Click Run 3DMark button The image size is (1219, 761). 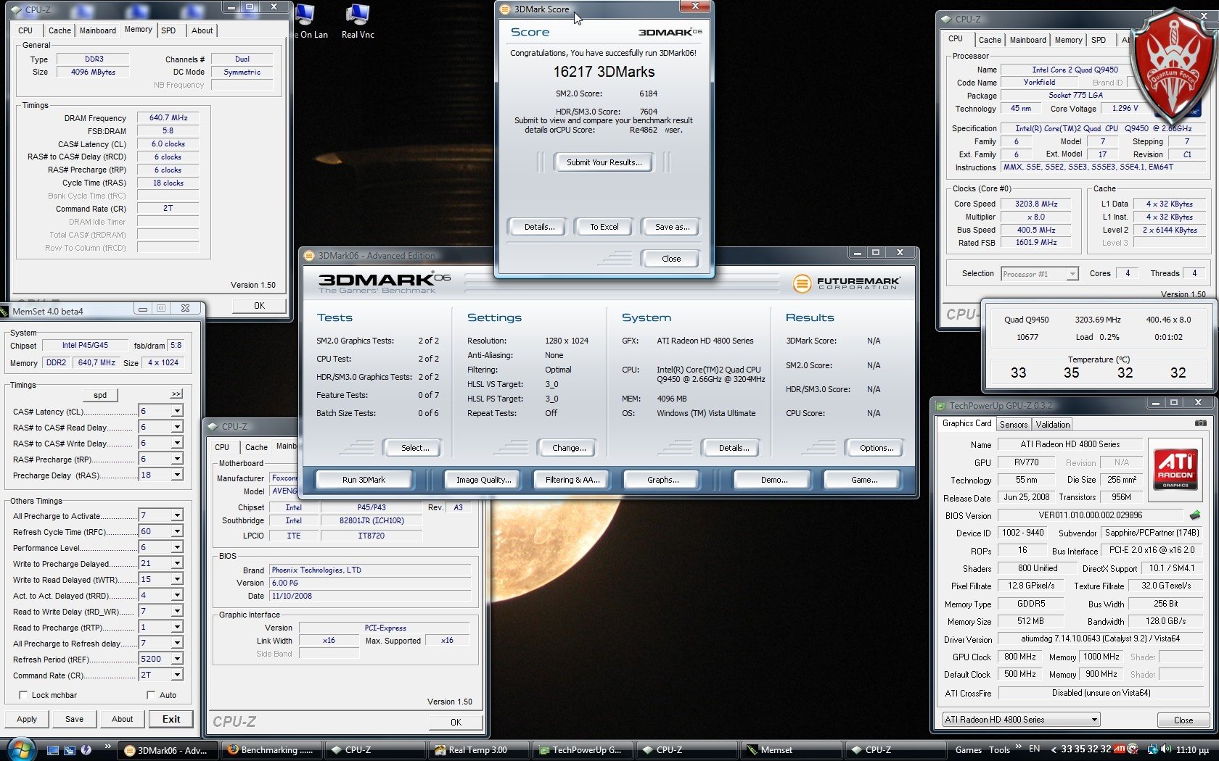point(364,480)
